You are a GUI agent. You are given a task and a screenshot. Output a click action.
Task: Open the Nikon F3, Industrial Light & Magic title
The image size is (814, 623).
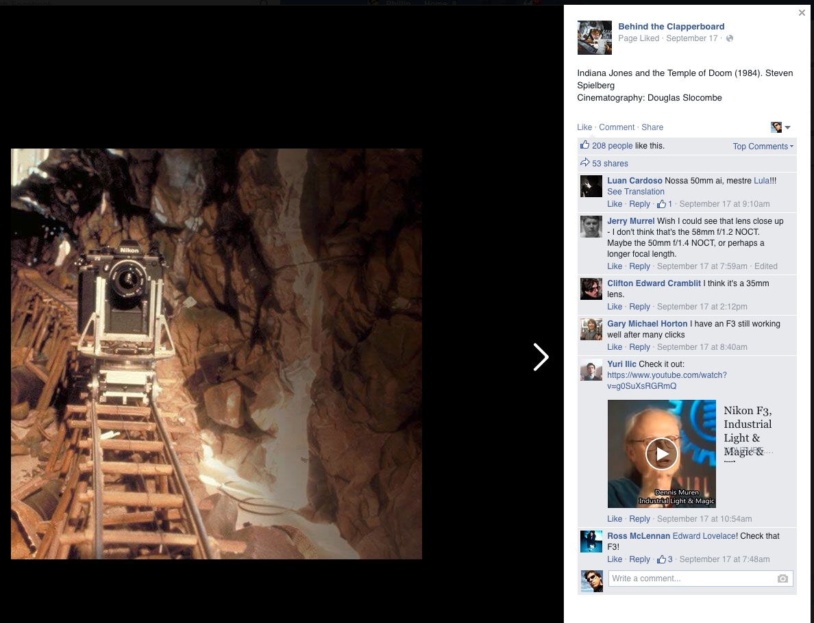click(748, 431)
